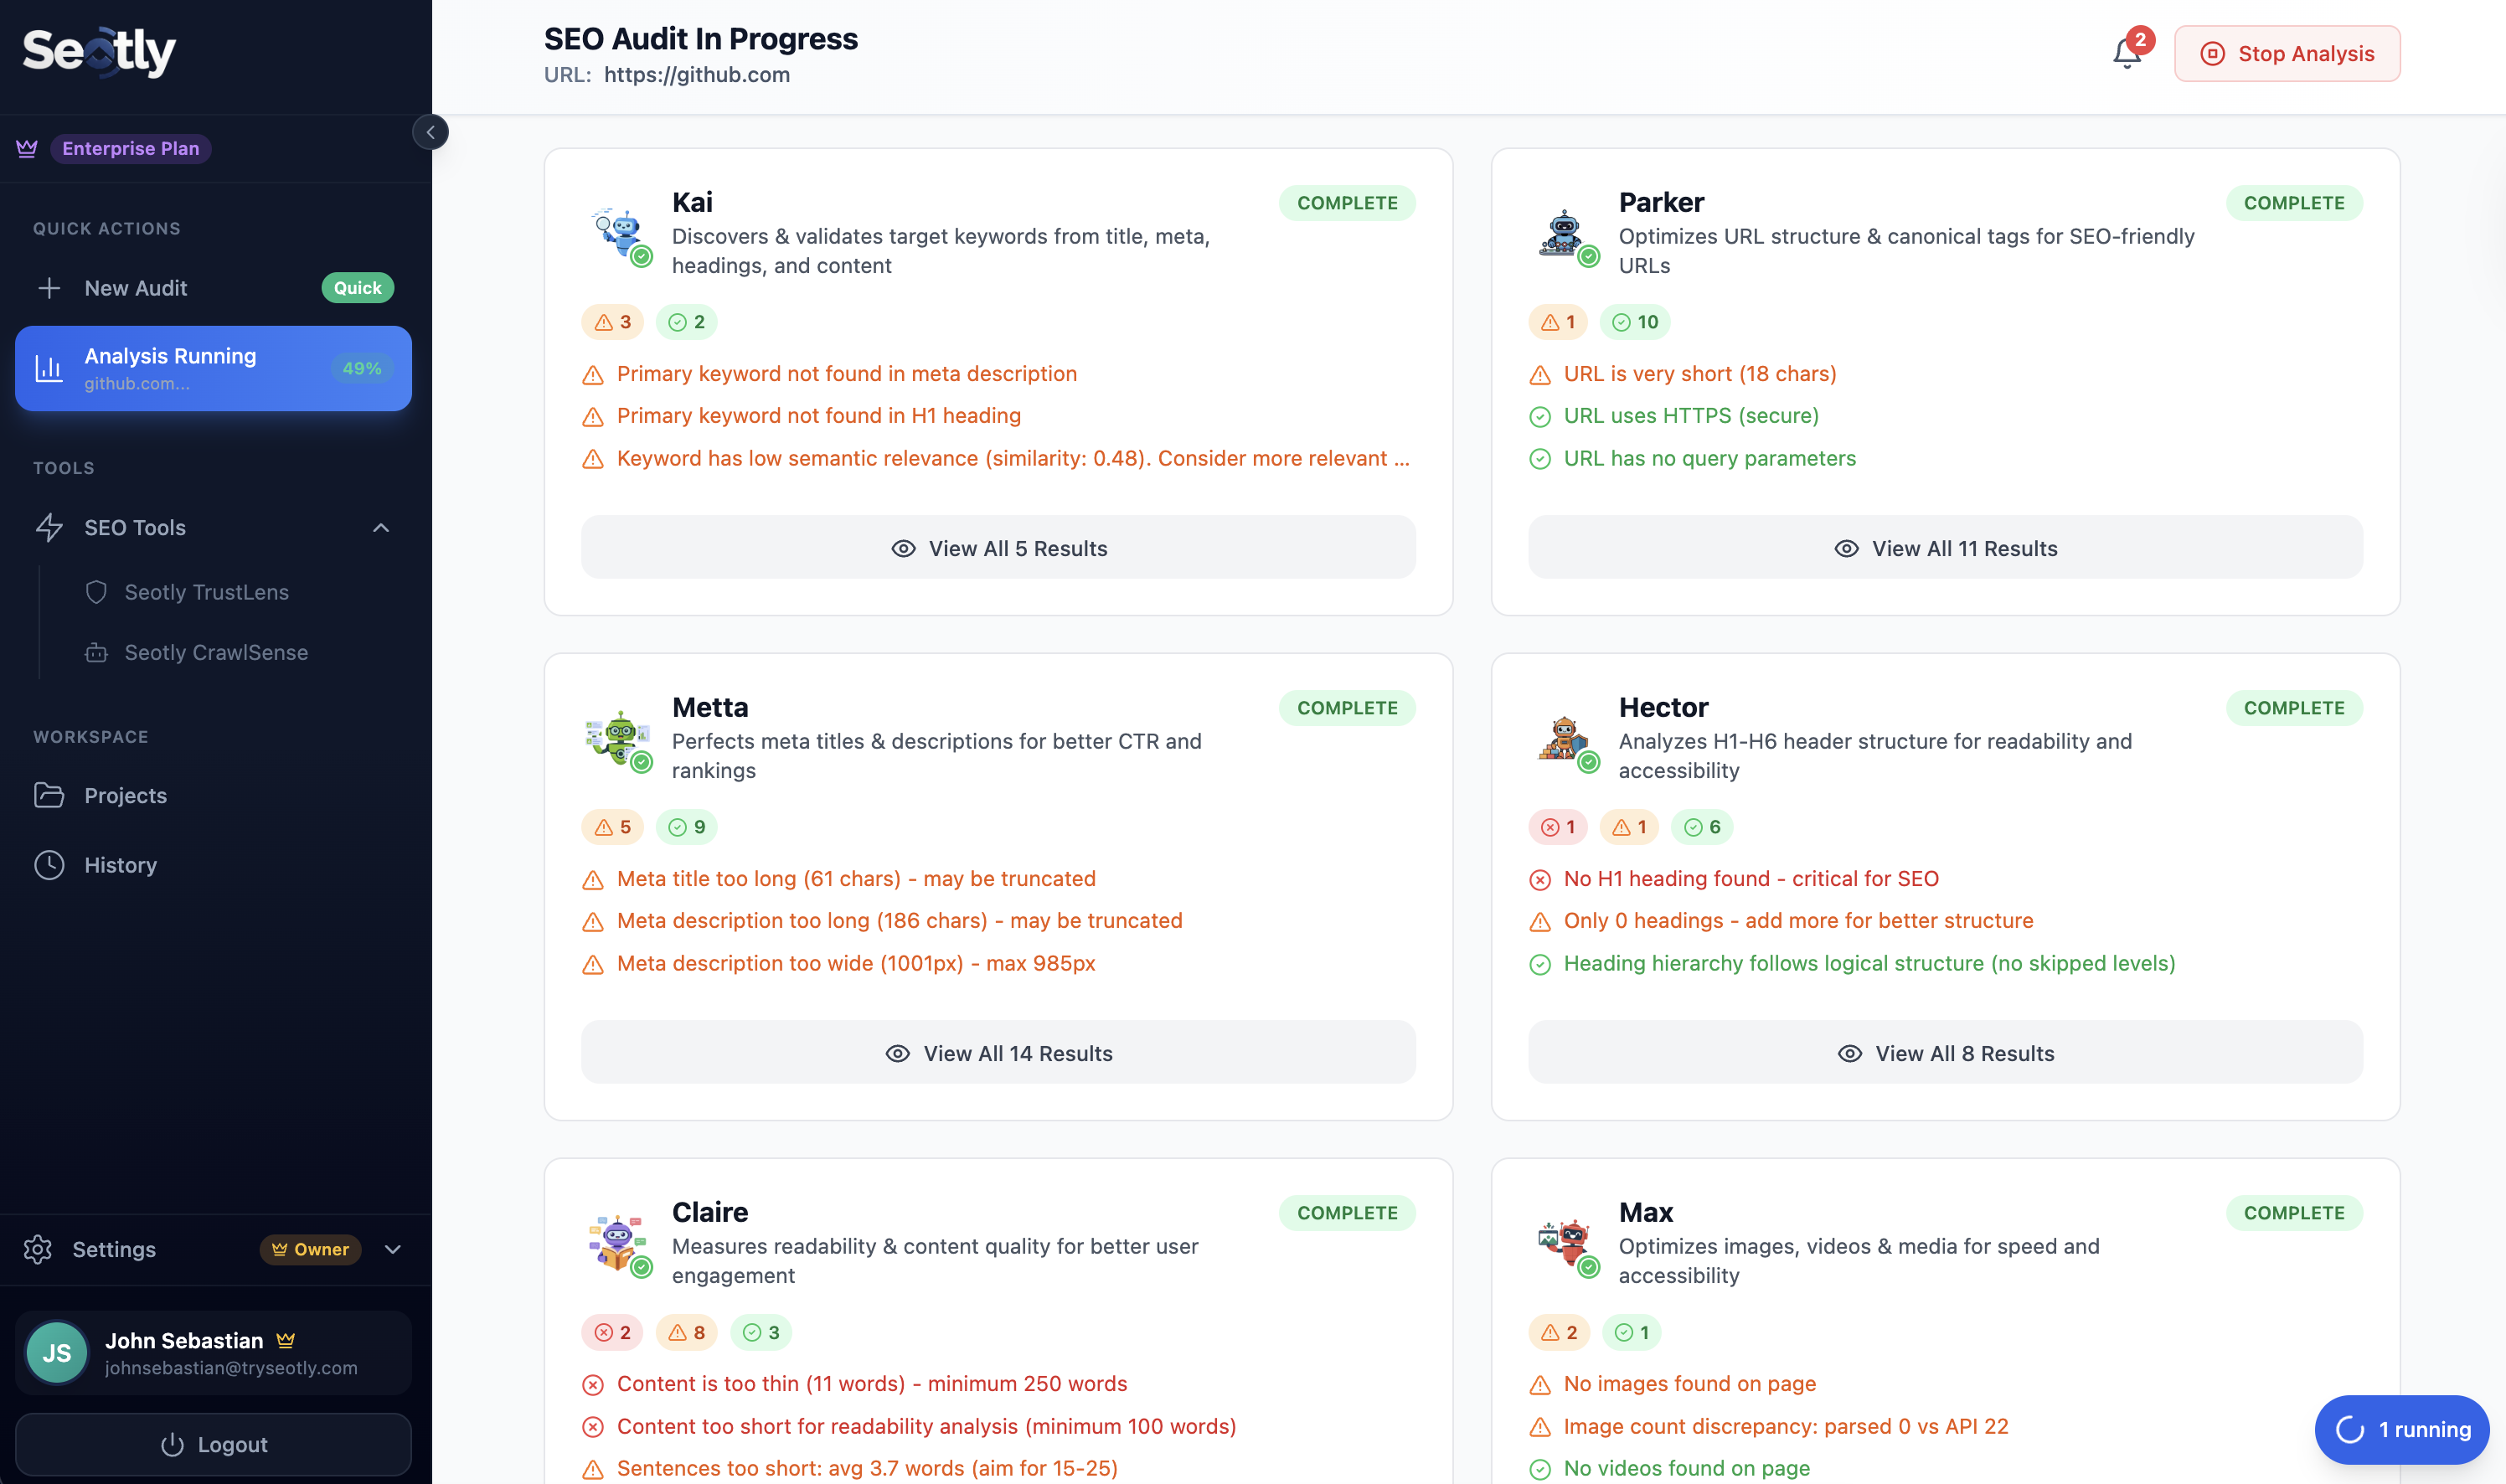Click the Stop Analysis button
Viewport: 2506px width, 1484px height.
point(2287,53)
